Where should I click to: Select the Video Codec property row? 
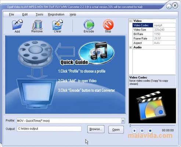pyautogui.click(x=154, y=25)
